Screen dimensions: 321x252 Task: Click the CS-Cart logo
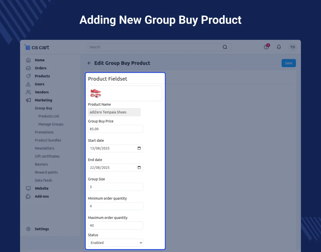37,47
